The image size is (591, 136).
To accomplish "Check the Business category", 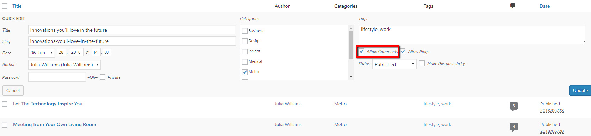I will click(x=245, y=31).
